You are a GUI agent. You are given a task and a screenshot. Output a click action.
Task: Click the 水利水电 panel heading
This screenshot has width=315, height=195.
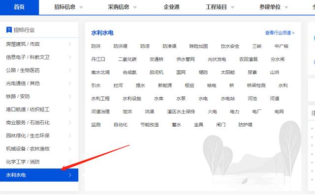click(102, 33)
